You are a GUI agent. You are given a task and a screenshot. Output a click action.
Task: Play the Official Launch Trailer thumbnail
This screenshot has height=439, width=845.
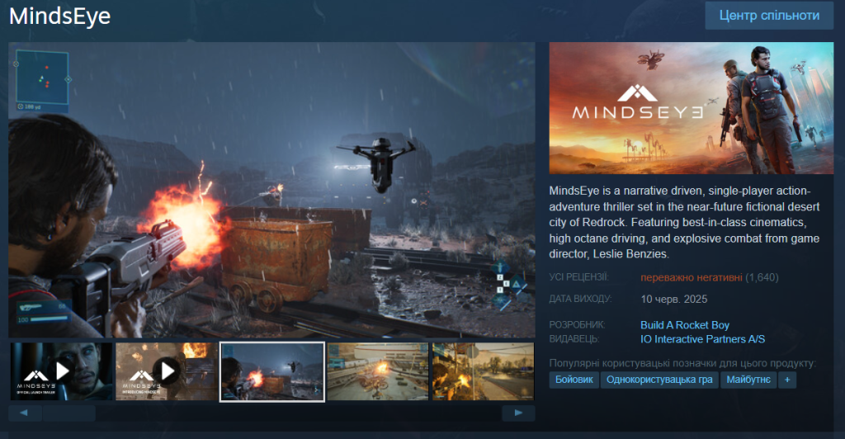tap(61, 371)
